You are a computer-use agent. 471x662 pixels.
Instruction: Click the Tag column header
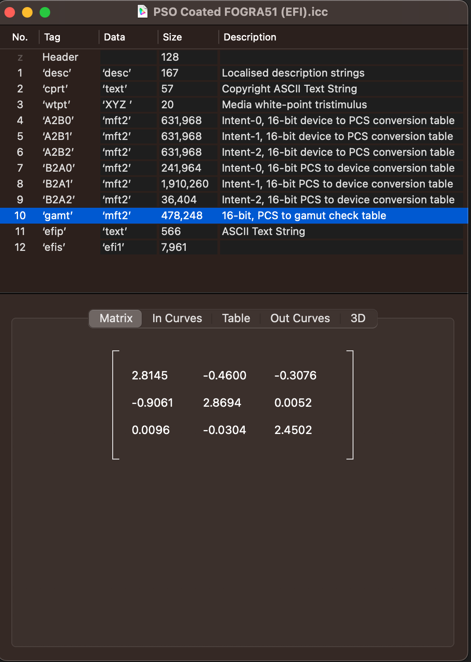(52, 37)
